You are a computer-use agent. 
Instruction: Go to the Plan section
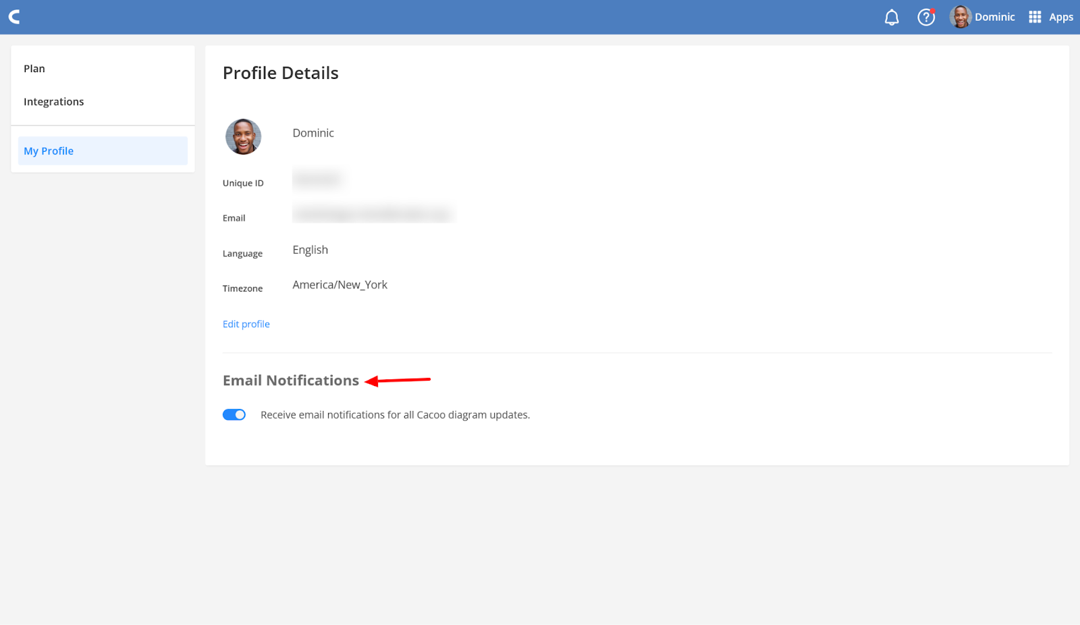(34, 69)
